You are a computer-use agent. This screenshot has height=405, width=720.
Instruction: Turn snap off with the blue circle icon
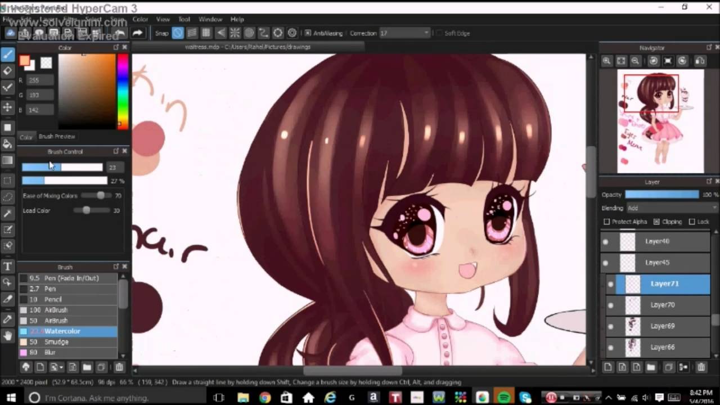(178, 33)
